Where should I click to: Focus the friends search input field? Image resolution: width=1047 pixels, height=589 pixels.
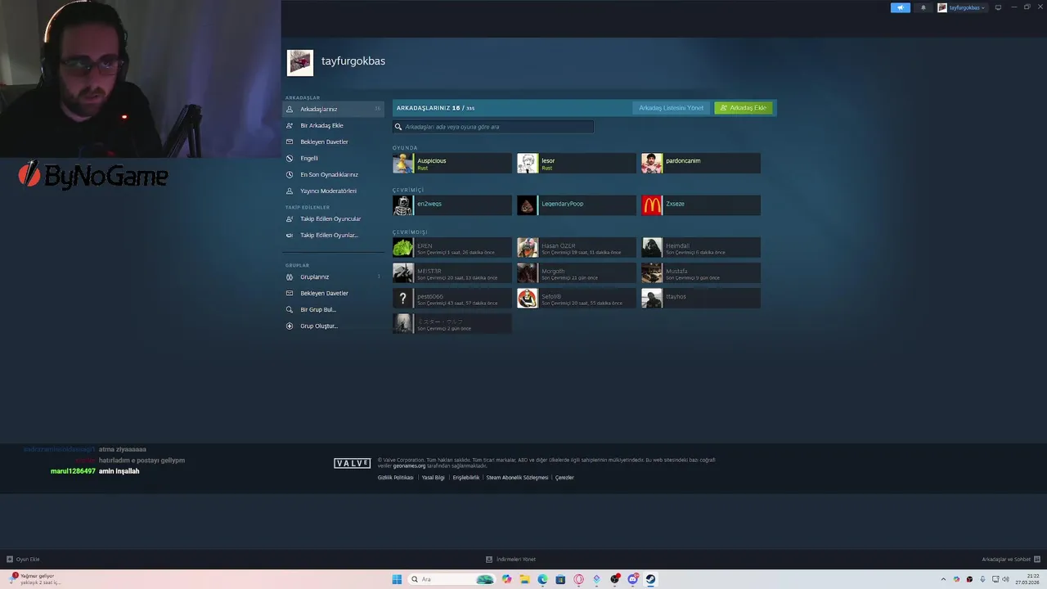coord(493,127)
